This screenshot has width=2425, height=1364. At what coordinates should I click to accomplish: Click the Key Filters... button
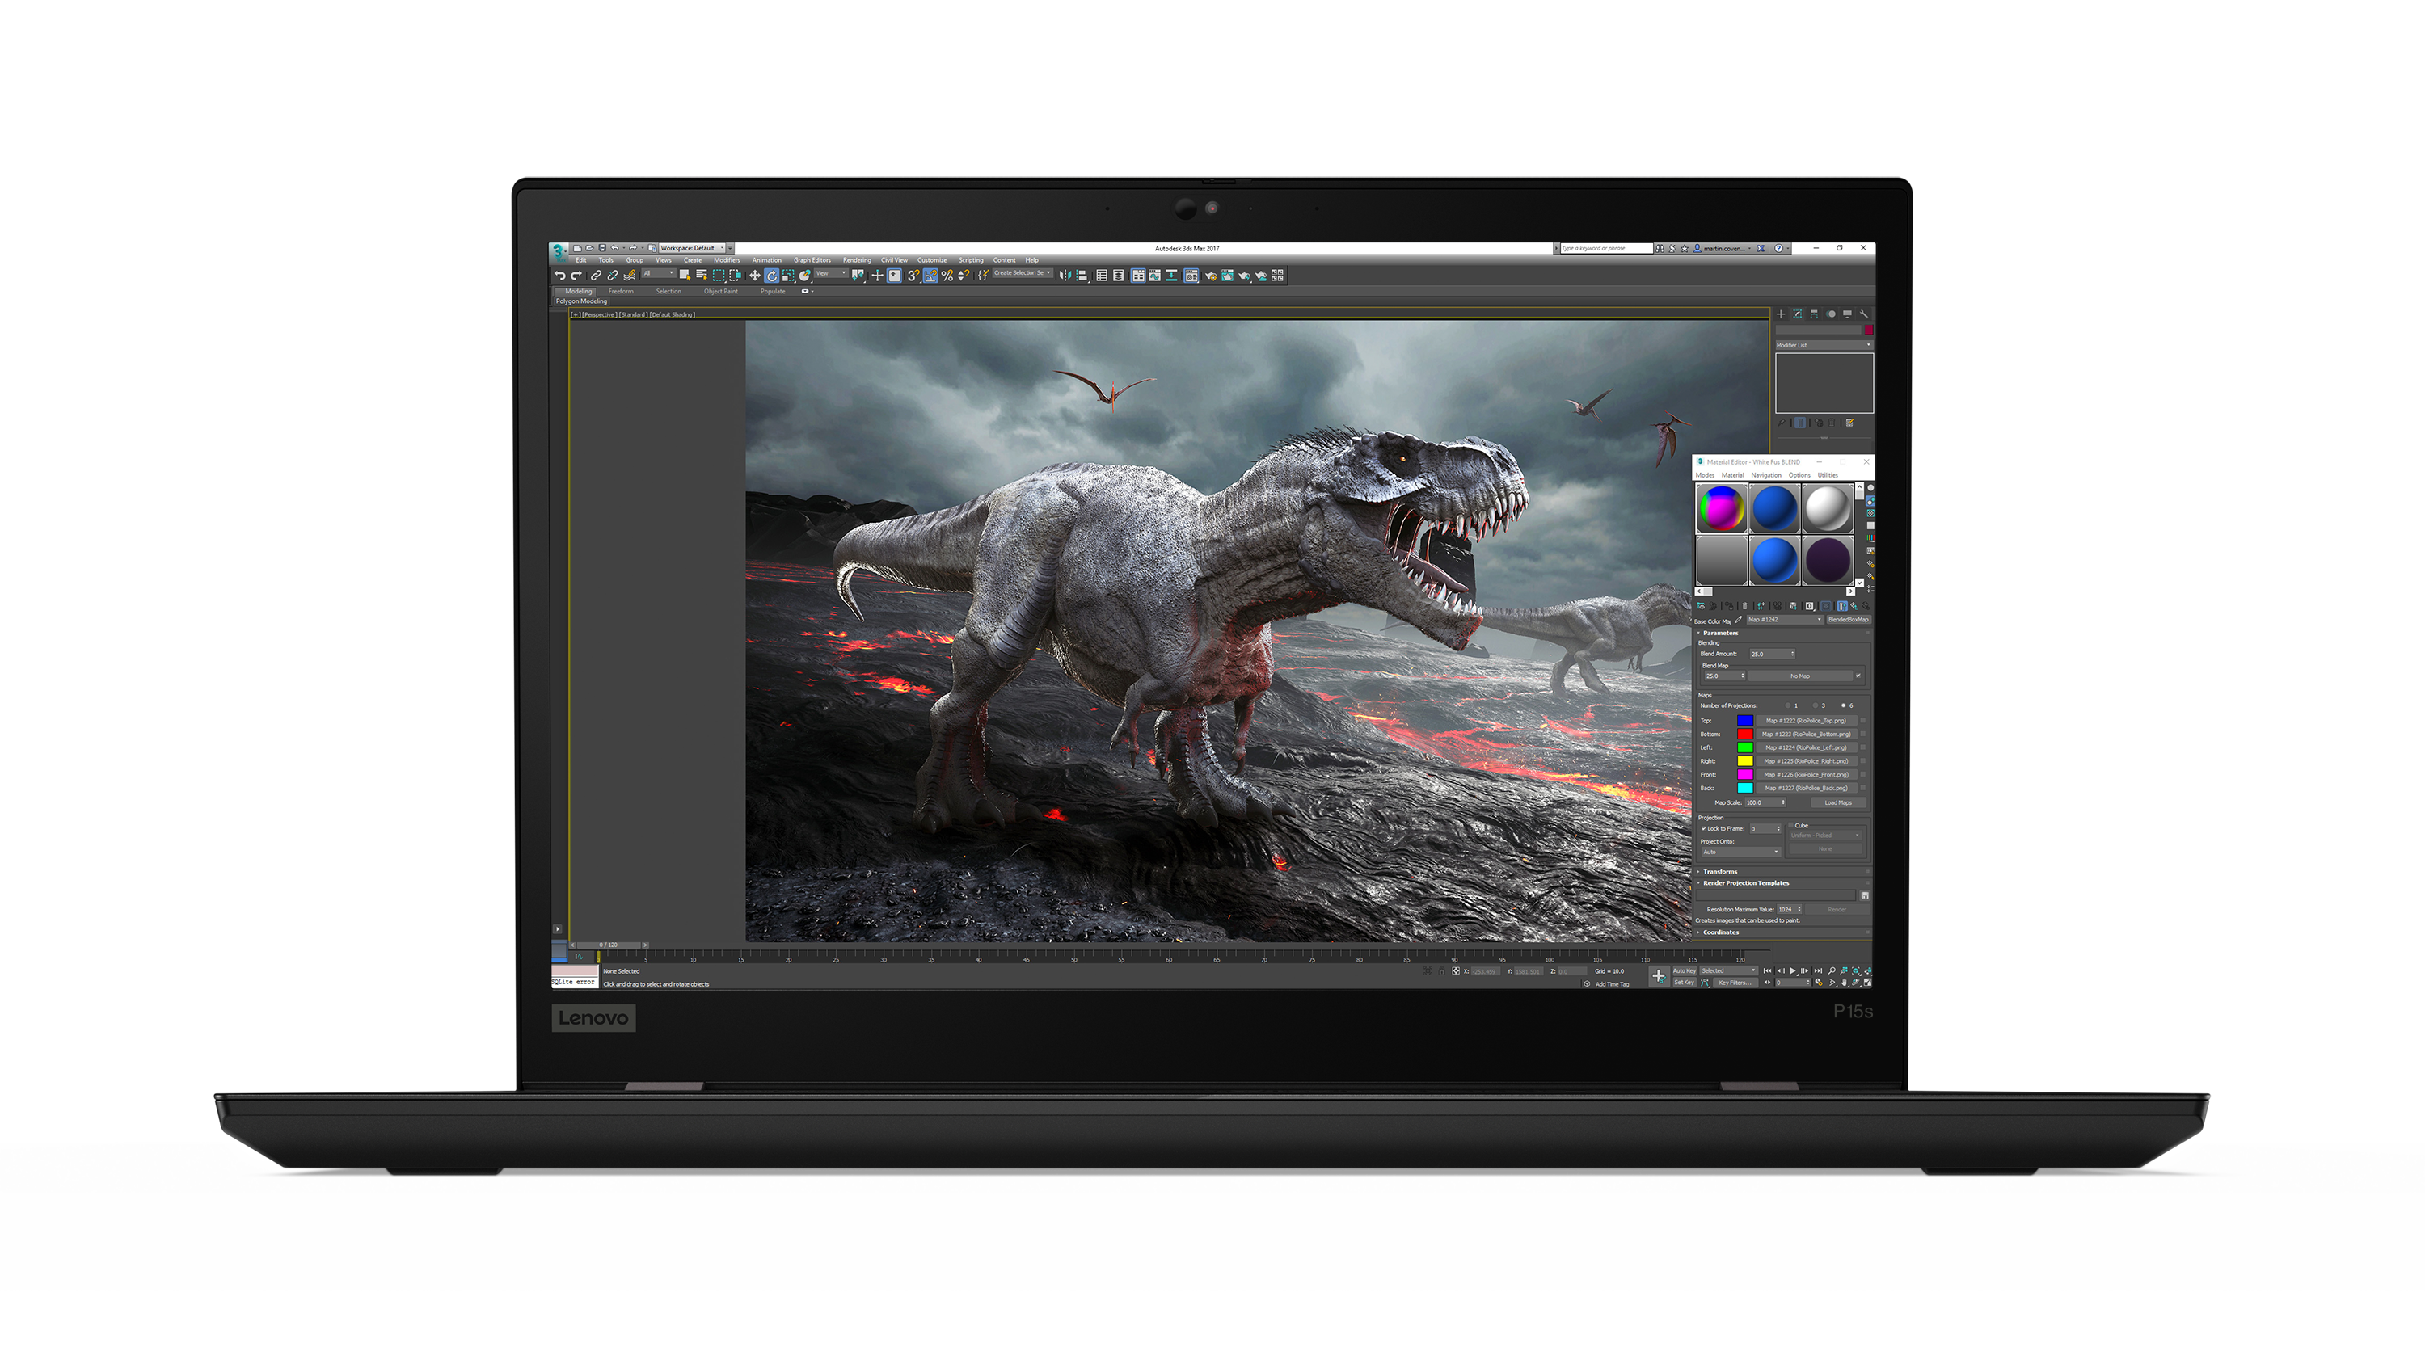pyautogui.click(x=1736, y=983)
